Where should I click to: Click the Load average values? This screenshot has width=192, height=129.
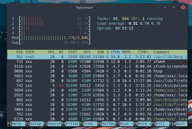(x=144, y=24)
